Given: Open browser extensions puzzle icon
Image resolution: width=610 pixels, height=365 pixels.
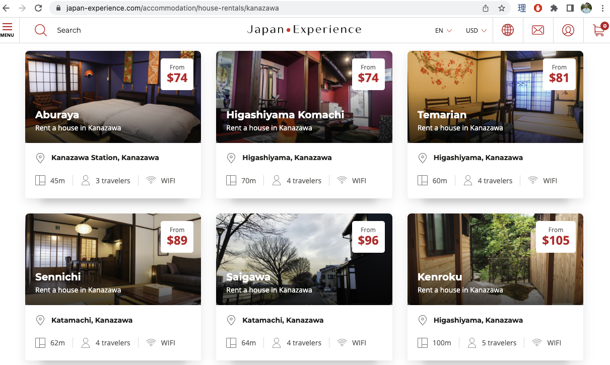Looking at the screenshot, I should pyautogui.click(x=554, y=8).
